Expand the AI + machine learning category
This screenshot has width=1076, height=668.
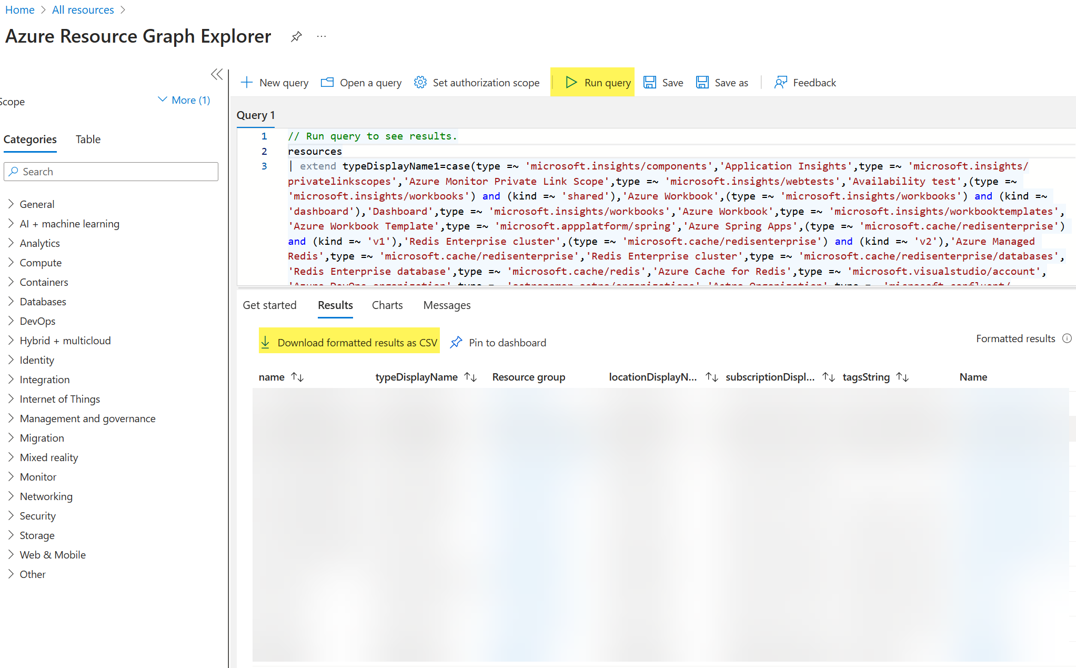pyautogui.click(x=11, y=223)
